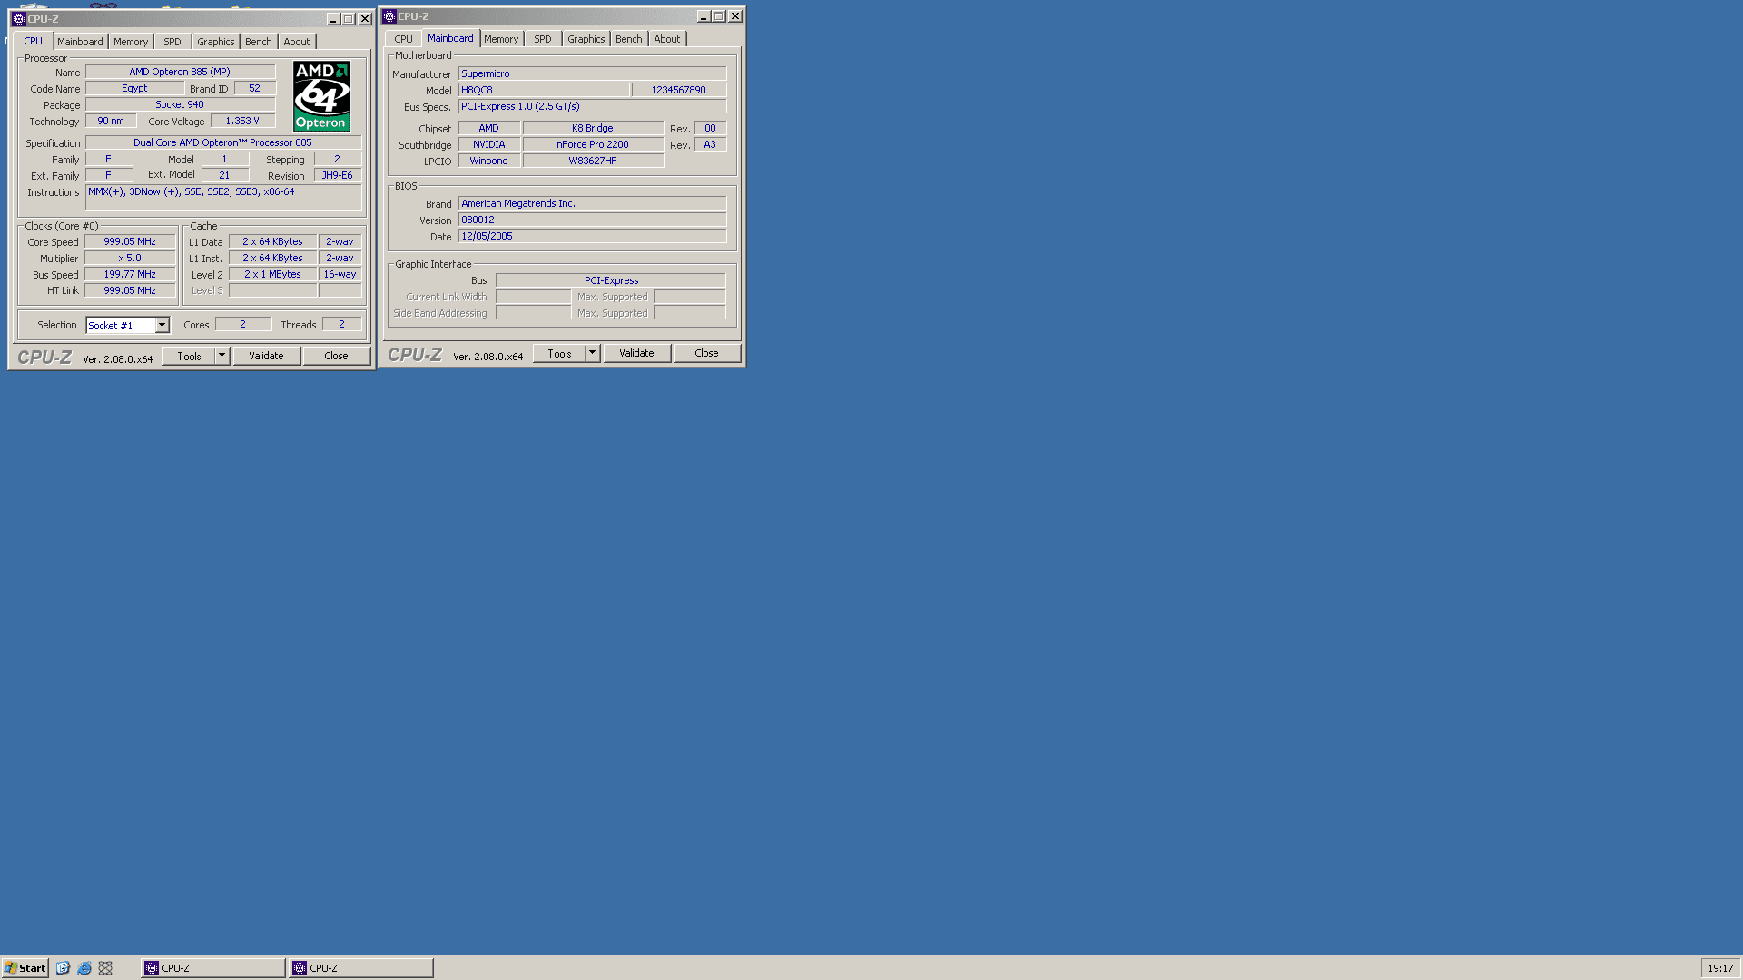
Task: Click Close button in right CPU-Z window
Action: pos(706,353)
